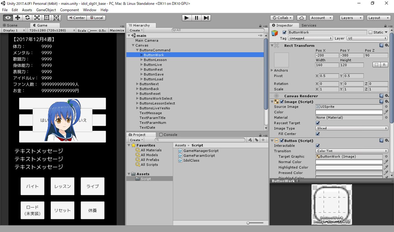Select the Hand tool in the toolbar
The height and width of the screenshot is (232, 394).
(8, 18)
